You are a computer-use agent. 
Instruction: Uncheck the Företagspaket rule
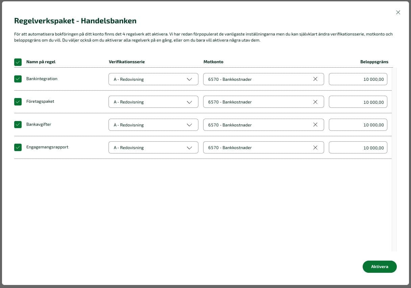click(x=18, y=101)
